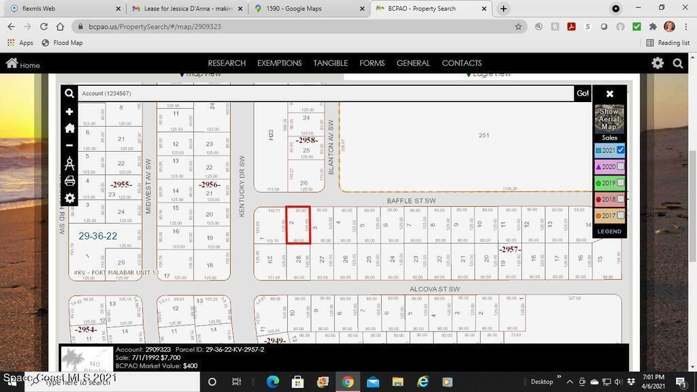Open site search in top navigation bar
This screenshot has width=697, height=392.
pyautogui.click(x=678, y=63)
